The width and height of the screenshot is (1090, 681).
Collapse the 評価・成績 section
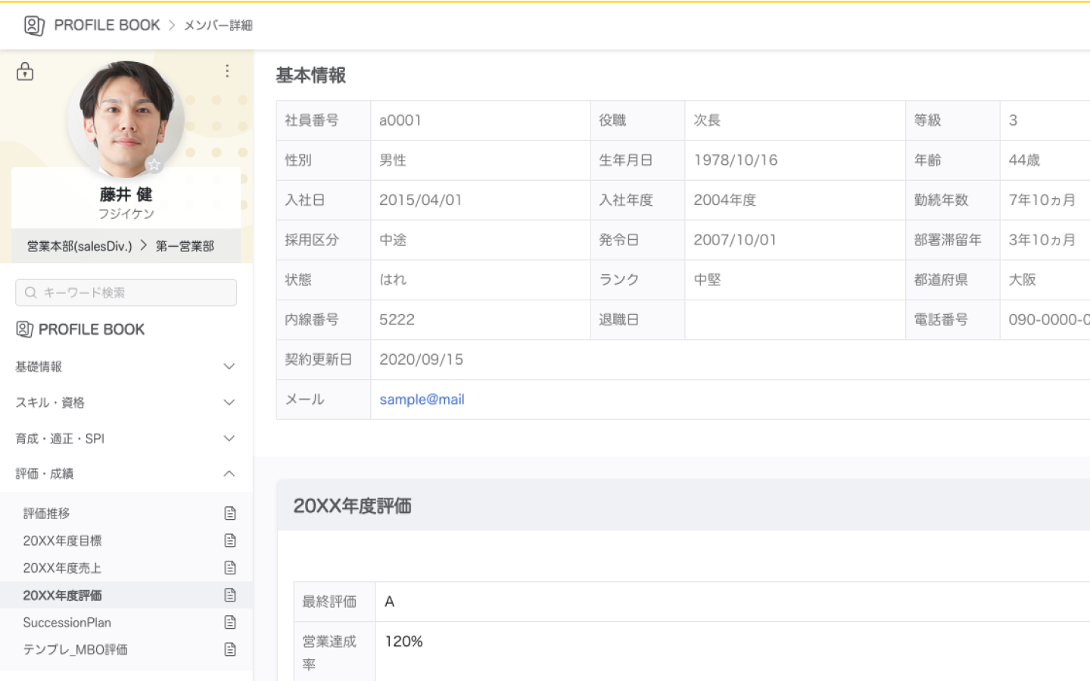tap(229, 474)
